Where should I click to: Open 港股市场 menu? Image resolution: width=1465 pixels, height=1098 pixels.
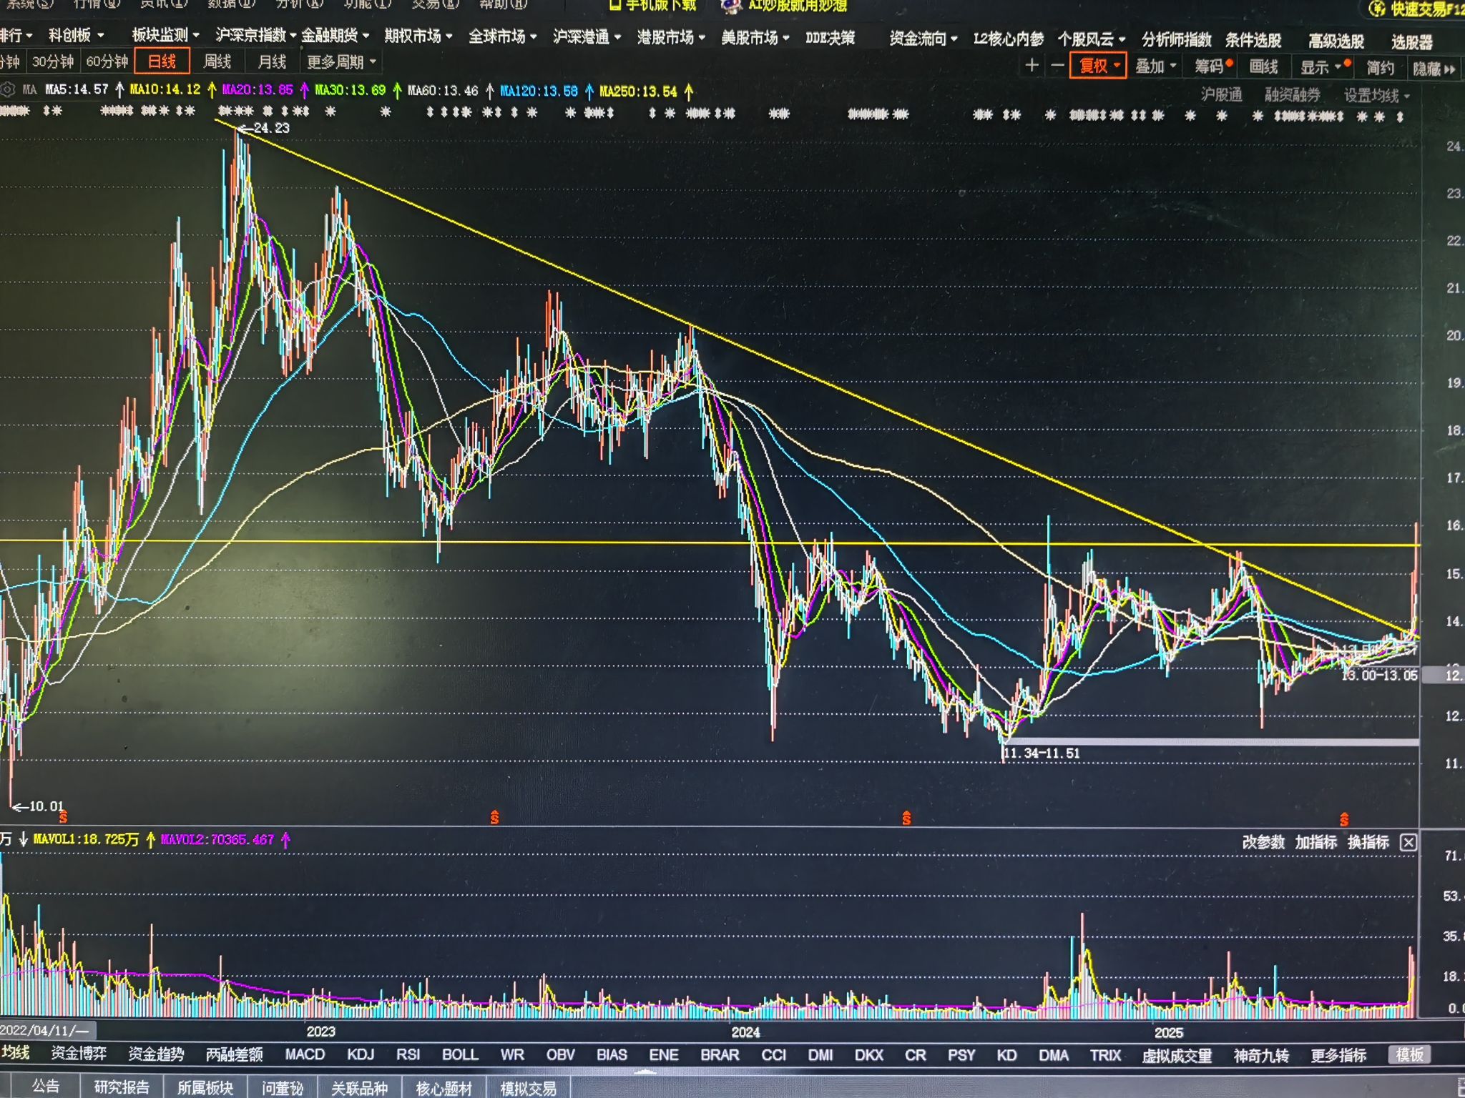coord(671,37)
